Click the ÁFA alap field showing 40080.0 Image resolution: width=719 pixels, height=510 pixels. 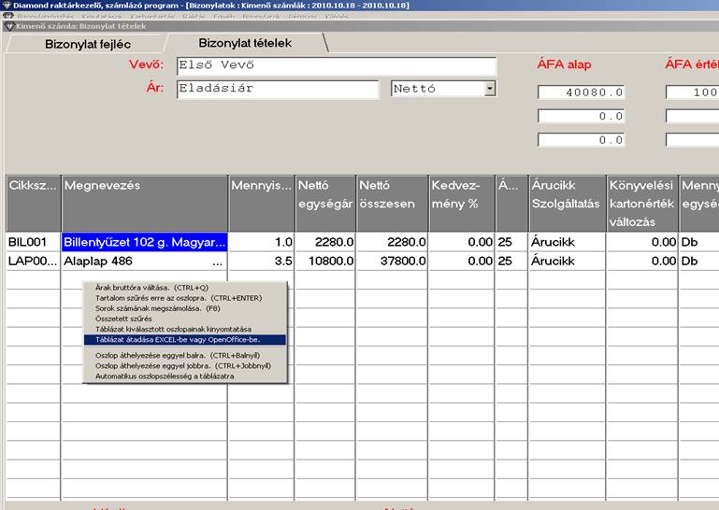pos(581,92)
